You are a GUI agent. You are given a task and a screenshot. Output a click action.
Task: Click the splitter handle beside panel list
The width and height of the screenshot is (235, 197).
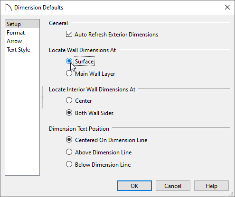click(42, 97)
